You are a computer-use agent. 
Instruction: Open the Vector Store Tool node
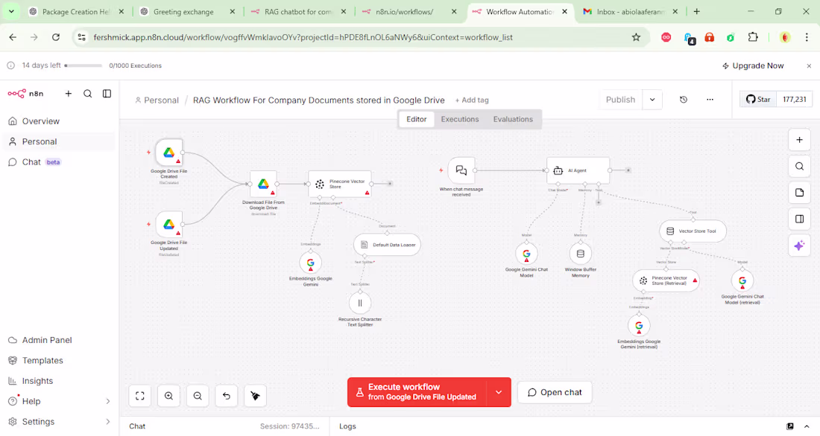693,231
